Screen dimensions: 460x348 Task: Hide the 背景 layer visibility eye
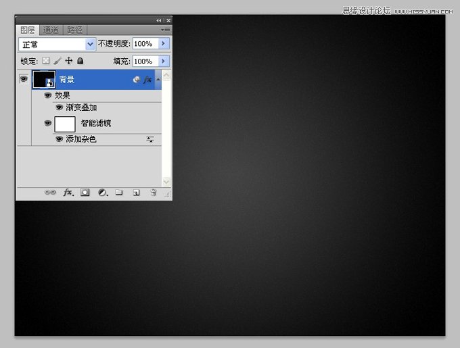(24, 79)
